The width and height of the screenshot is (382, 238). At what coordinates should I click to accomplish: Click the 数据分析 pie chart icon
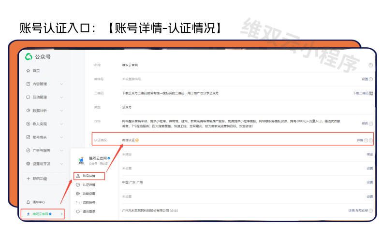28,111
